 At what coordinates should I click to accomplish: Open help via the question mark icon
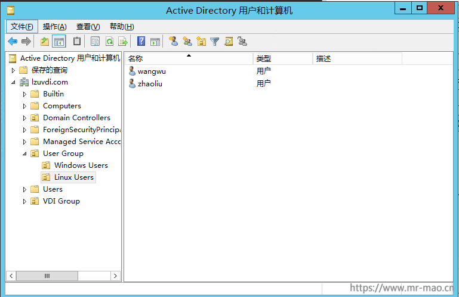pos(141,41)
